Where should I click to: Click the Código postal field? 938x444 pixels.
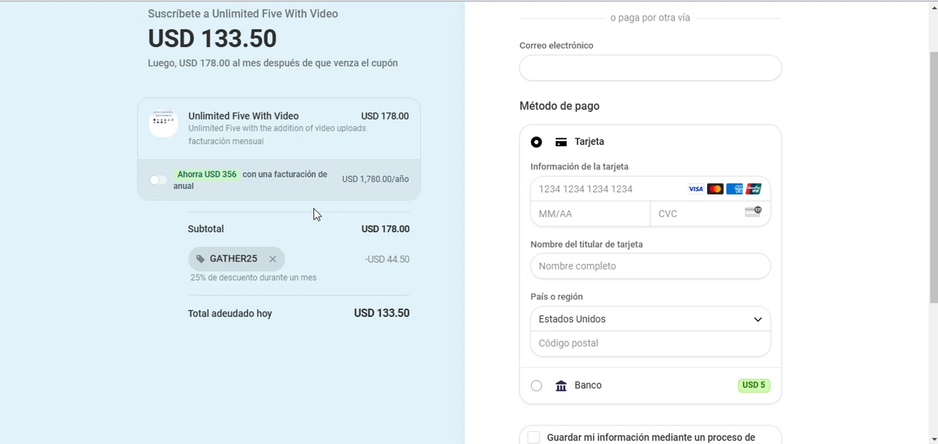click(650, 343)
